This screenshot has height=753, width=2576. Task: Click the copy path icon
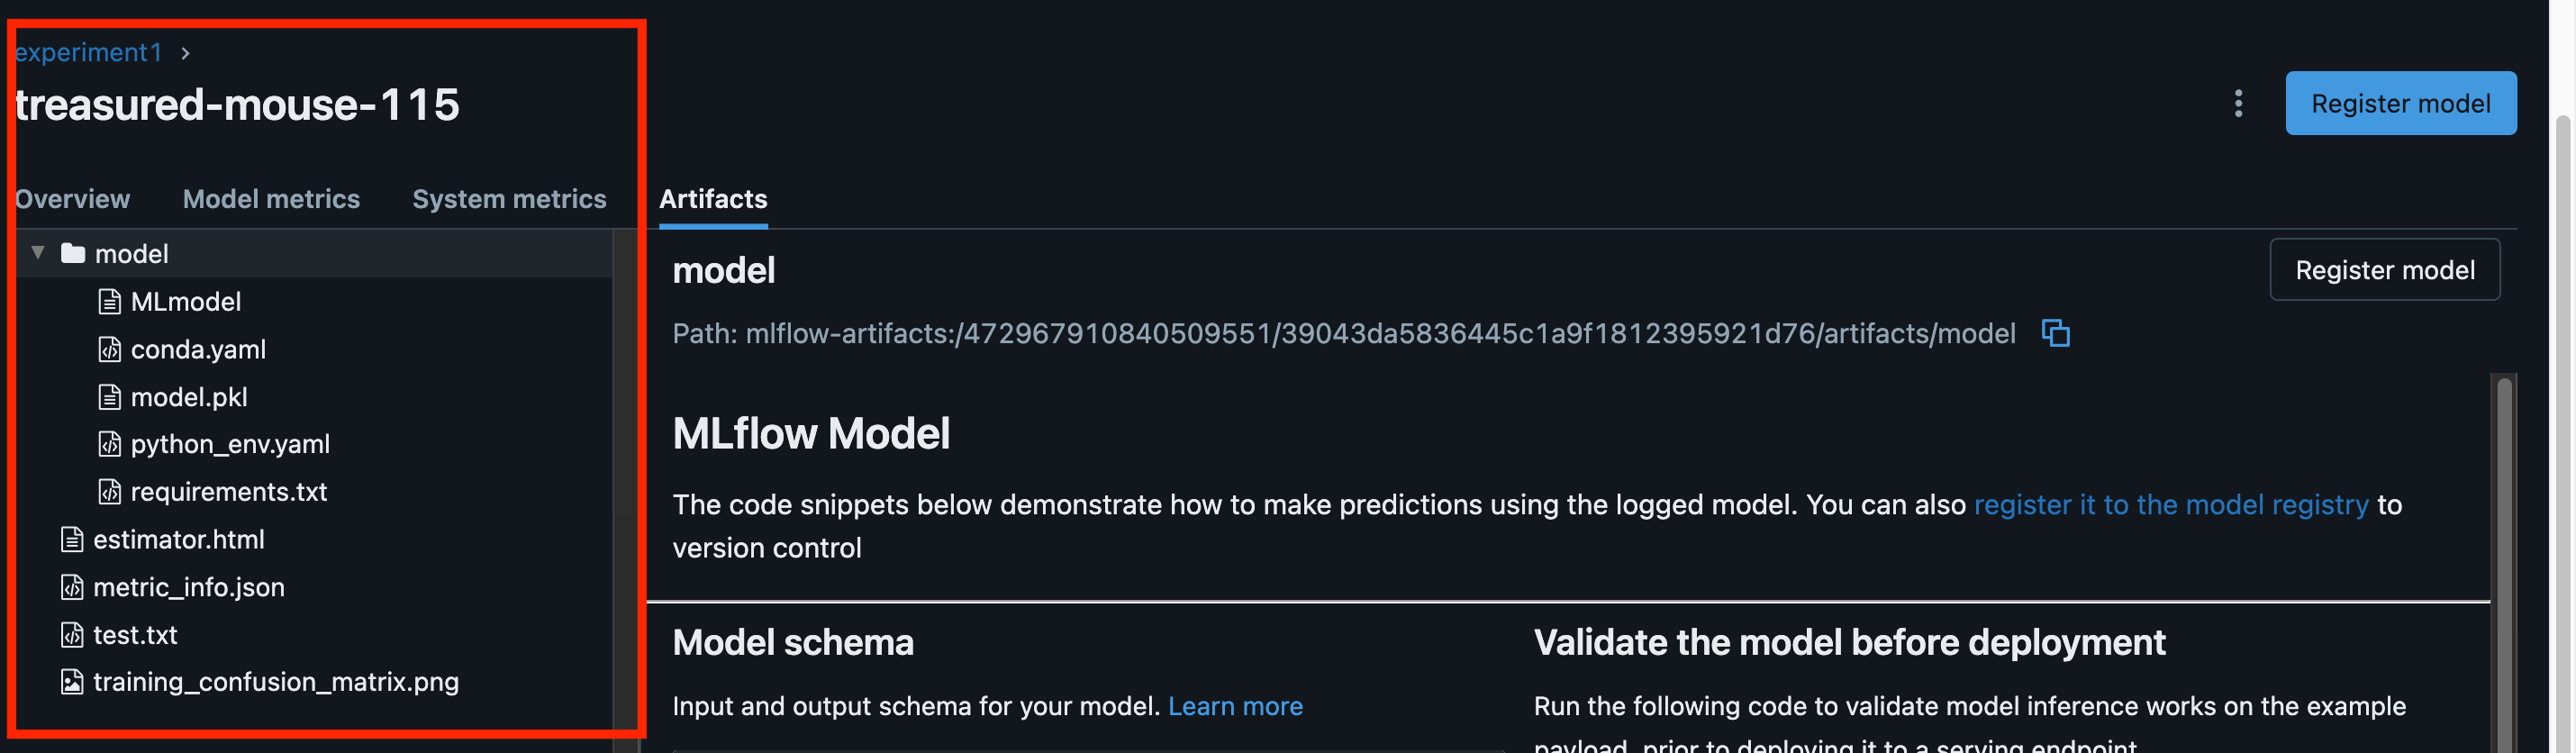[x=2054, y=333]
